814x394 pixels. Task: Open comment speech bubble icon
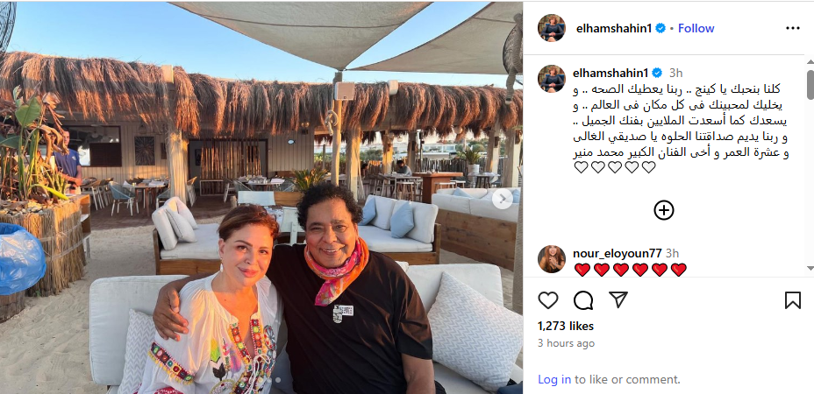pyautogui.click(x=583, y=300)
